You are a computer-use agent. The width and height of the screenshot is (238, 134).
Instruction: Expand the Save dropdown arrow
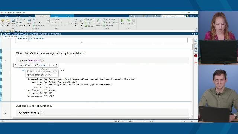pyautogui.click(x=13, y=25)
